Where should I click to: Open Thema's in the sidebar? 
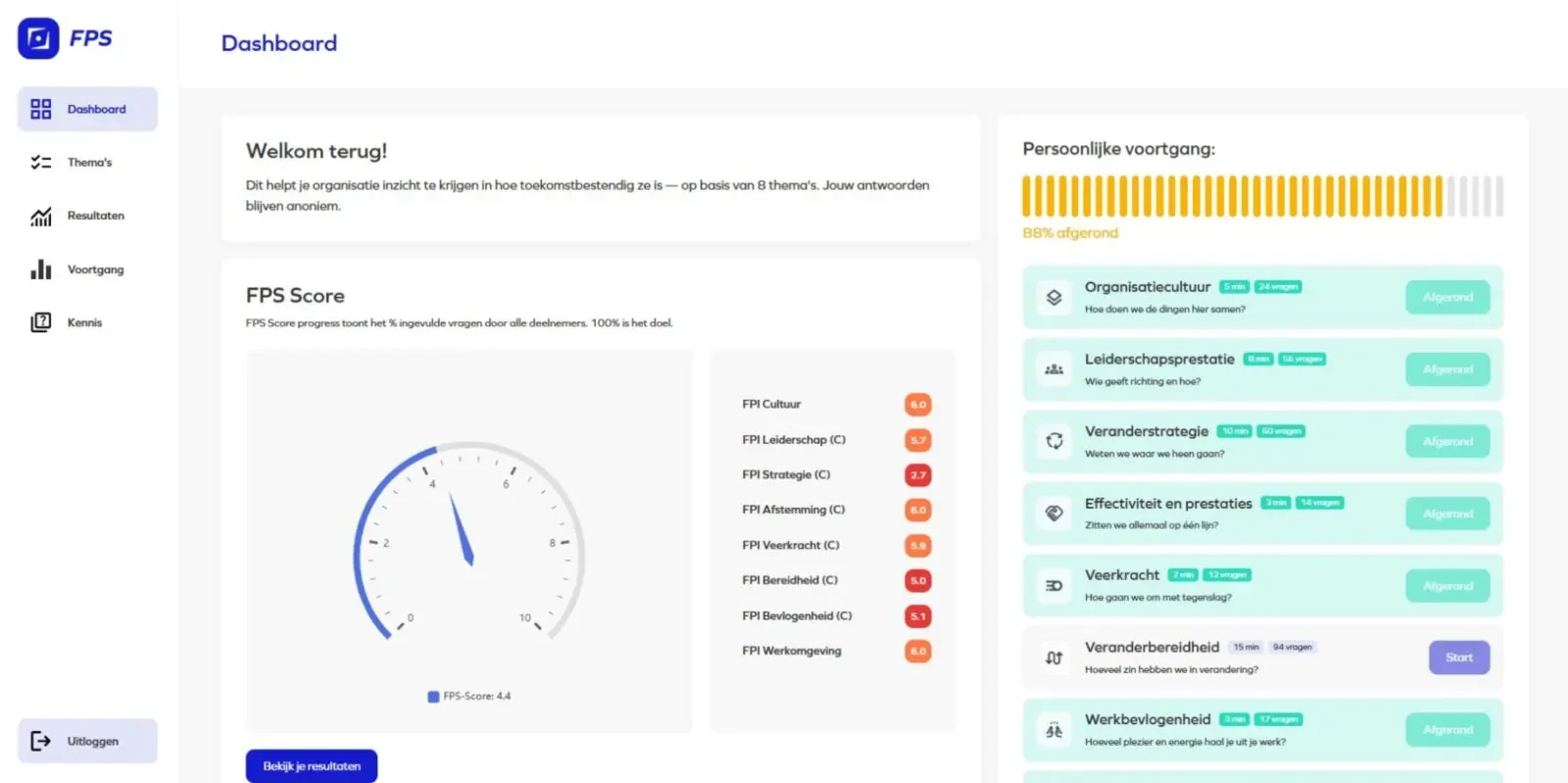point(87,163)
